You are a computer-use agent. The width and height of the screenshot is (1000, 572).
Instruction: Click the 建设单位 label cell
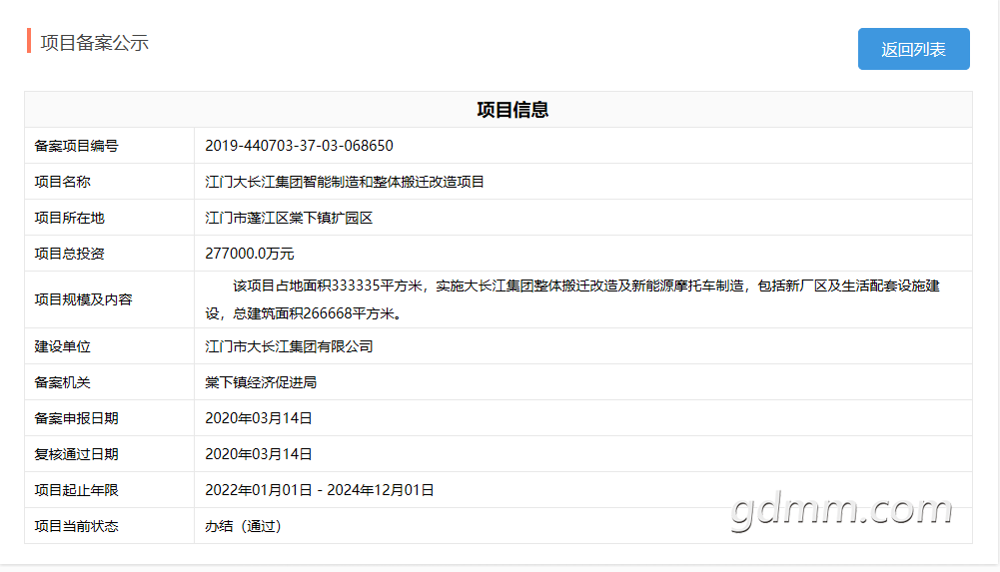pyautogui.click(x=109, y=346)
